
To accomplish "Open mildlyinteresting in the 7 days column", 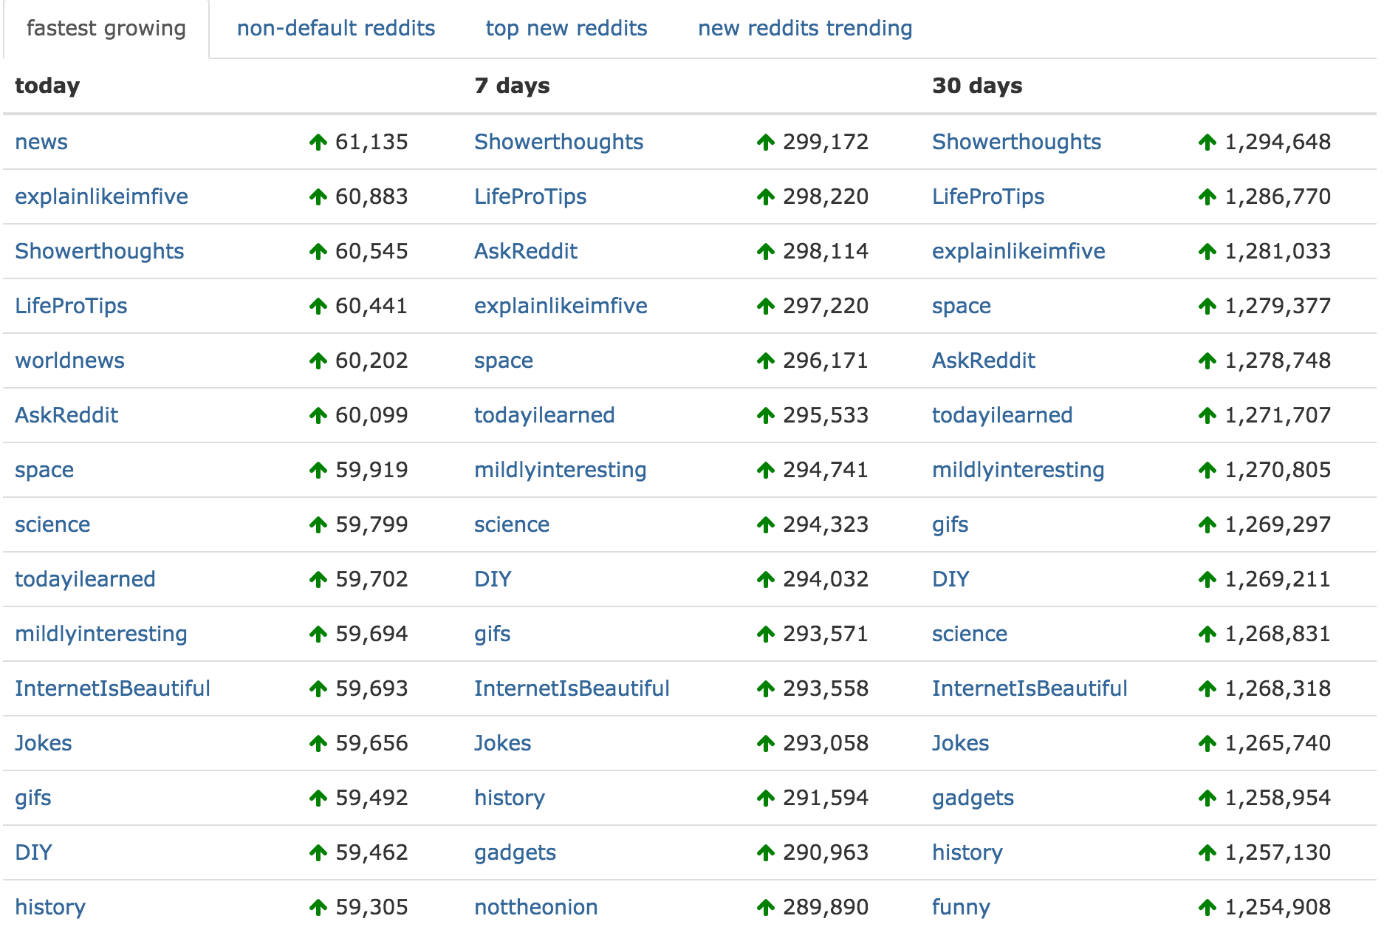I will [x=561, y=470].
